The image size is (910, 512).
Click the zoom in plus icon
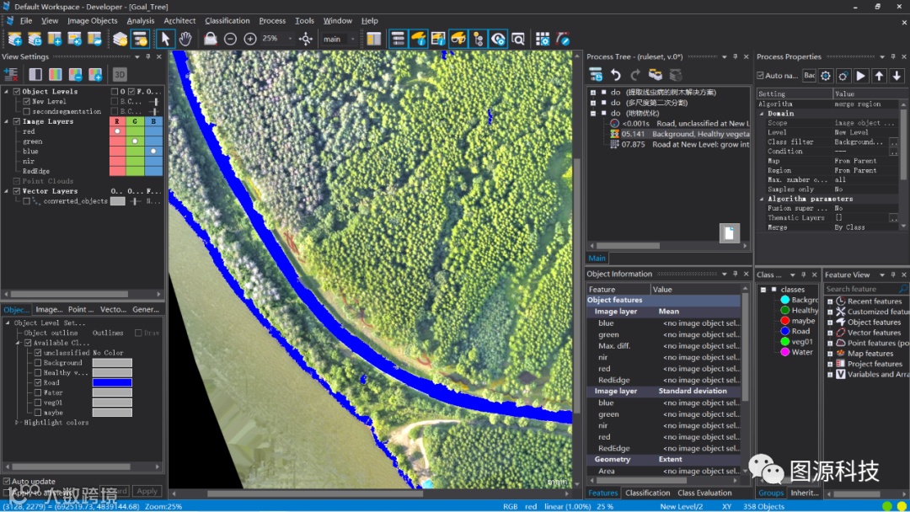click(x=250, y=39)
